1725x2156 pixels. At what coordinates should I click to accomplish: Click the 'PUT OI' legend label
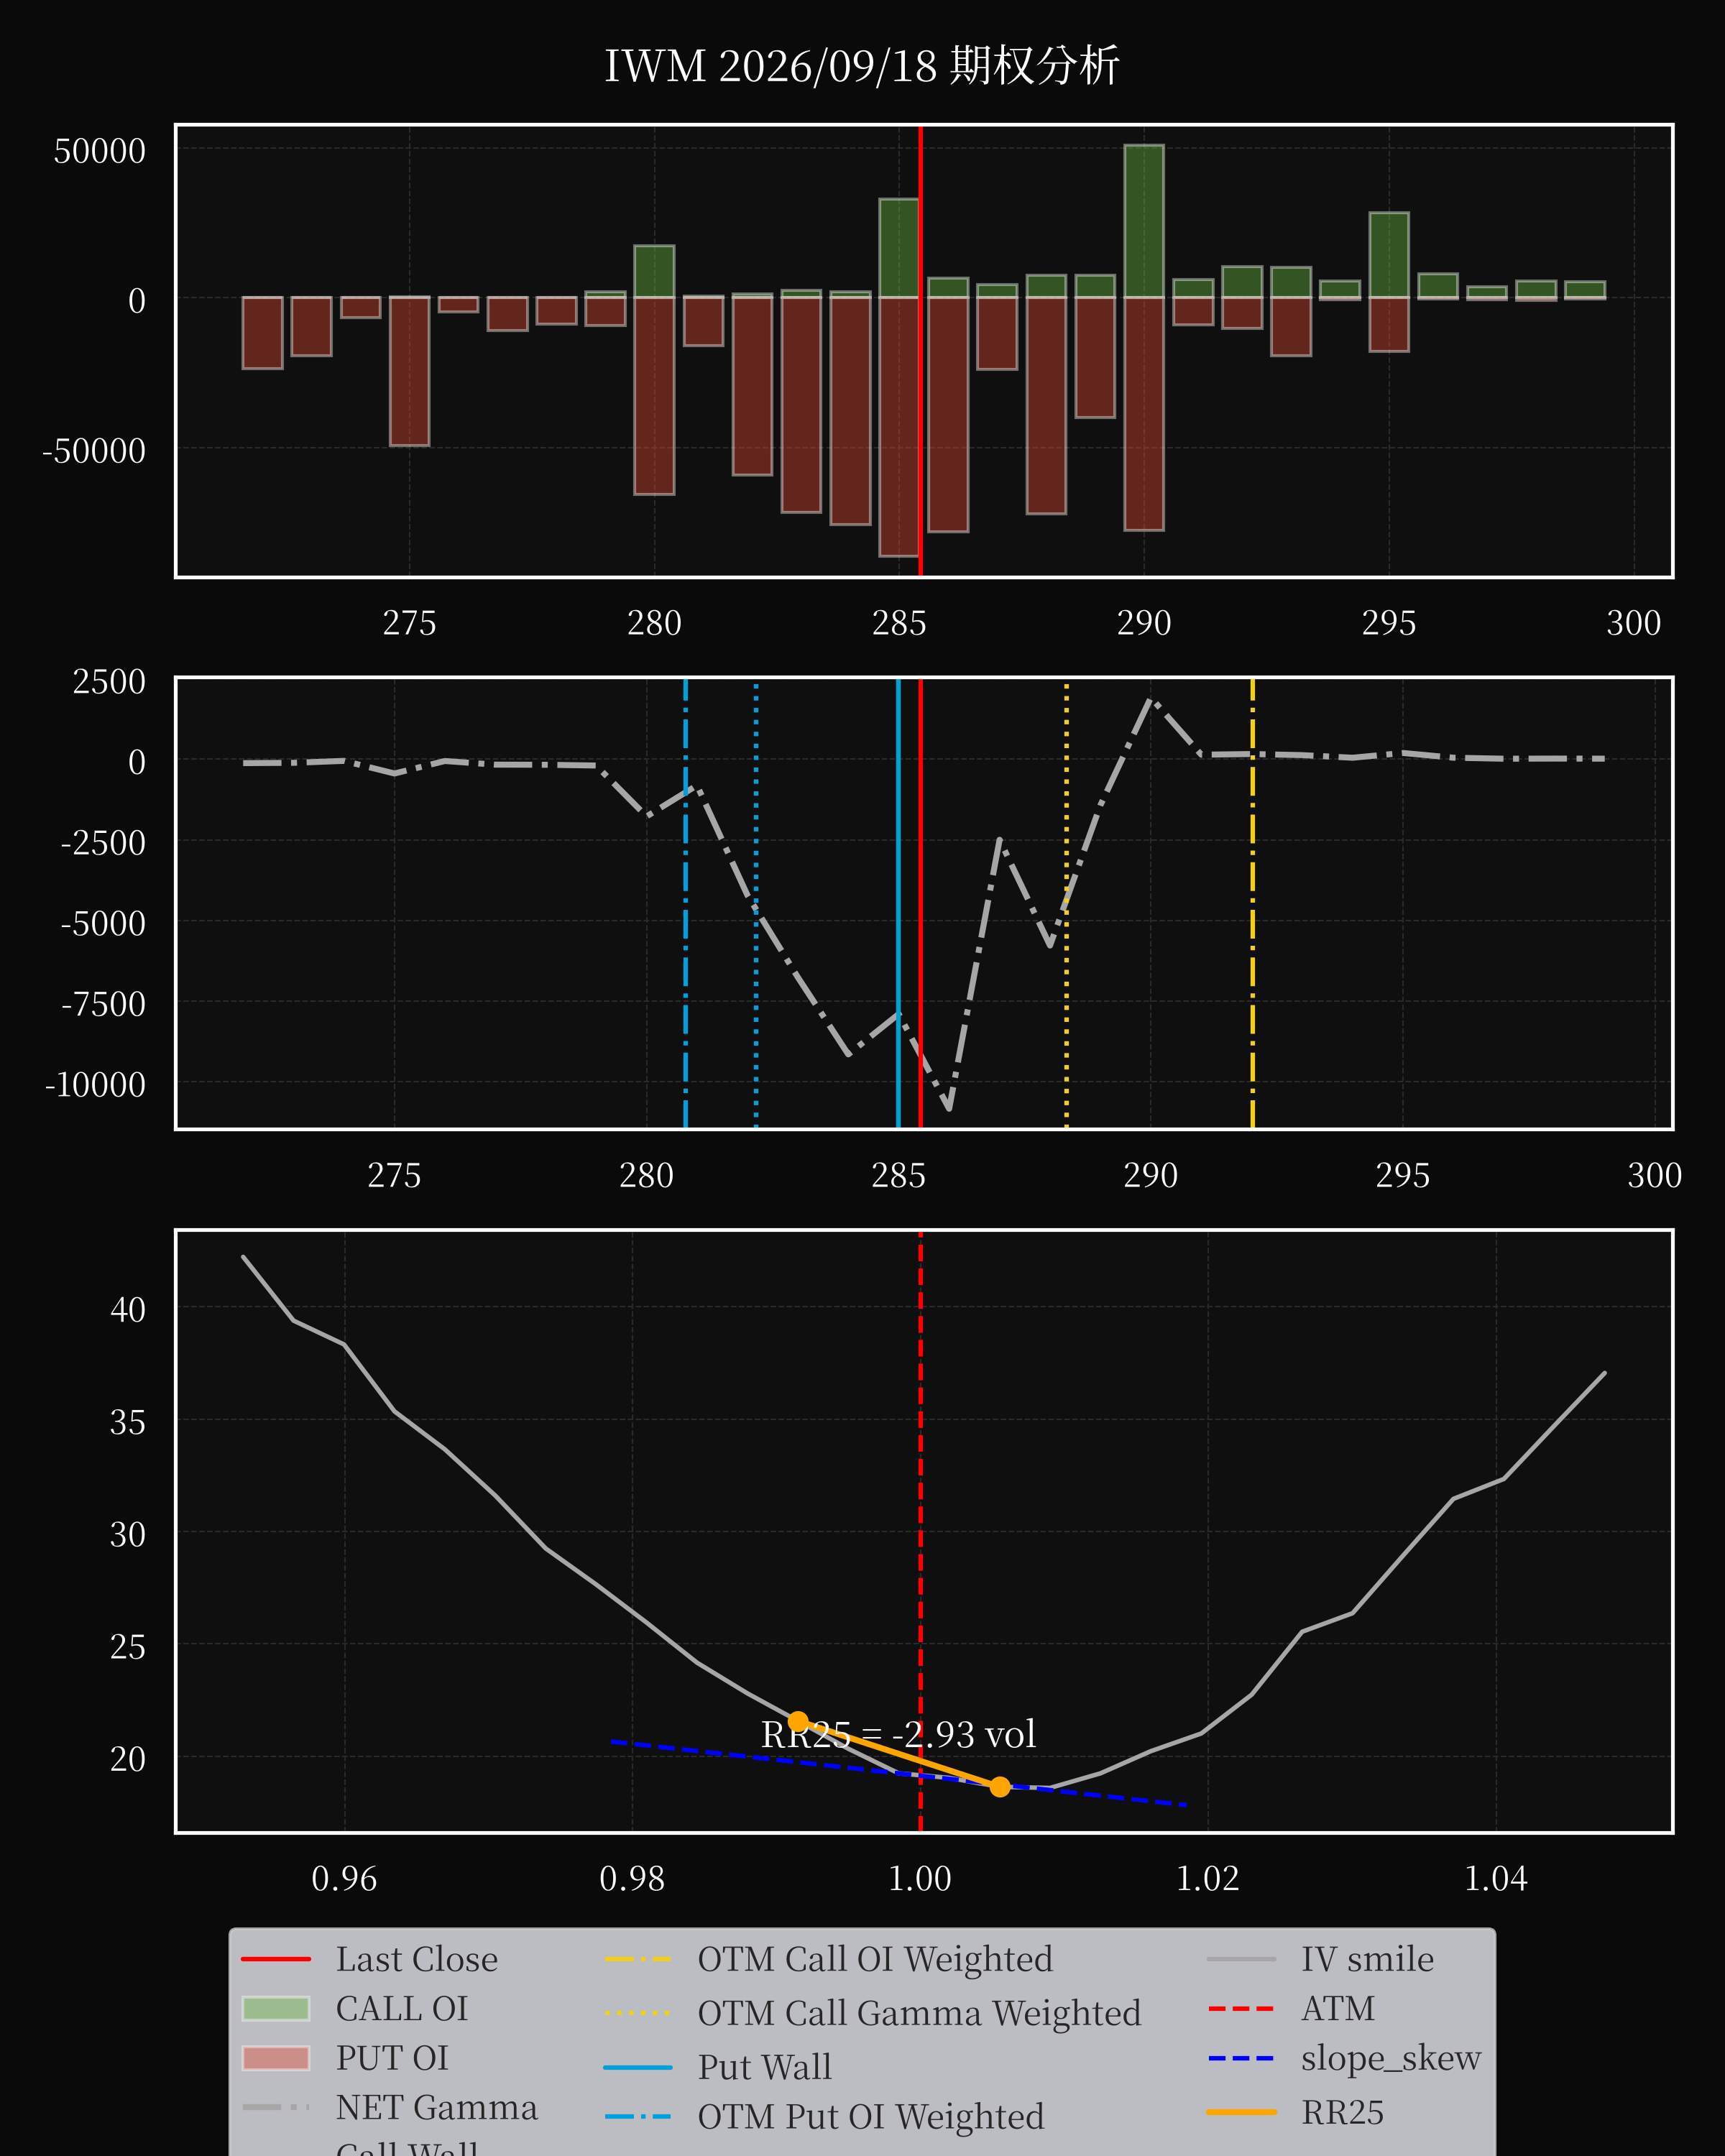[392, 2058]
